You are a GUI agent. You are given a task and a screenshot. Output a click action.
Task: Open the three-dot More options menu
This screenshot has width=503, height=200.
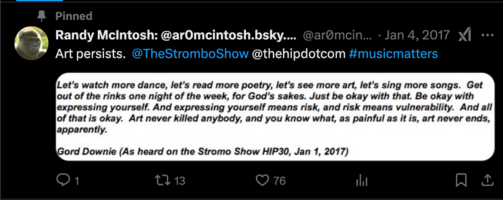(487, 36)
